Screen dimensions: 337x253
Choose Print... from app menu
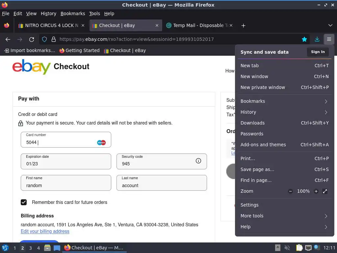click(x=284, y=158)
